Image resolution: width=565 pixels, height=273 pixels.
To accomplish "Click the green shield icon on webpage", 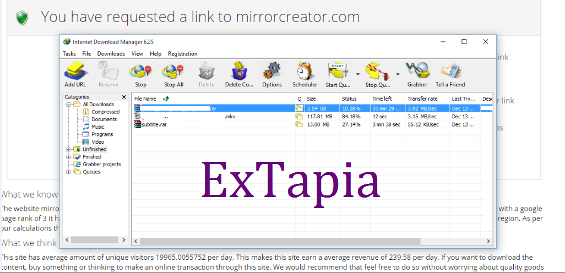I will pyautogui.click(x=22, y=18).
